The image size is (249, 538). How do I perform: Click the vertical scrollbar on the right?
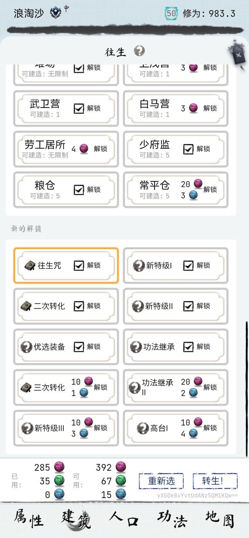coord(247,388)
